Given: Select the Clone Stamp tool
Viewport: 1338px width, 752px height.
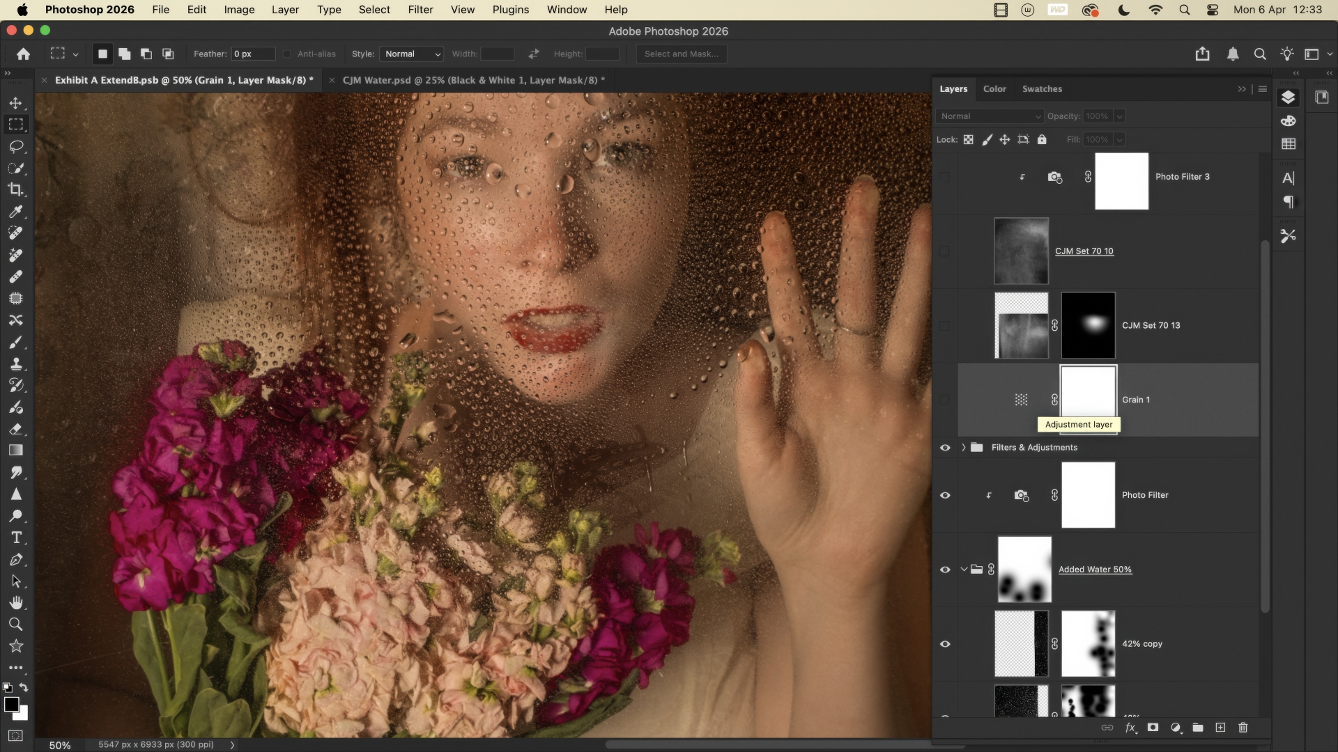Looking at the screenshot, I should tap(15, 363).
